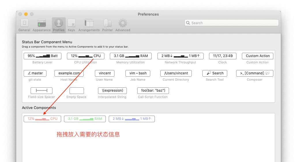The height and width of the screenshot is (162, 297).
Task: Click the Clock label text
Action: coord(222,62)
